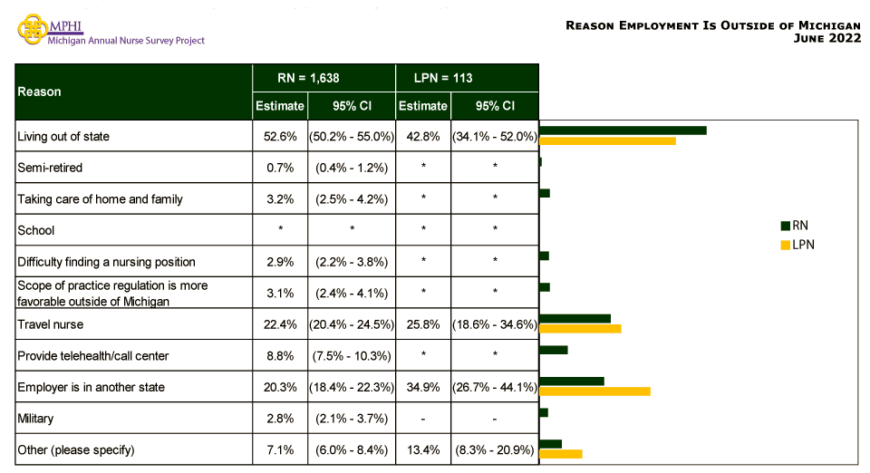Click the (0.4% - 1.2%) cell
Screen dimensions: 870x473
(x=352, y=168)
